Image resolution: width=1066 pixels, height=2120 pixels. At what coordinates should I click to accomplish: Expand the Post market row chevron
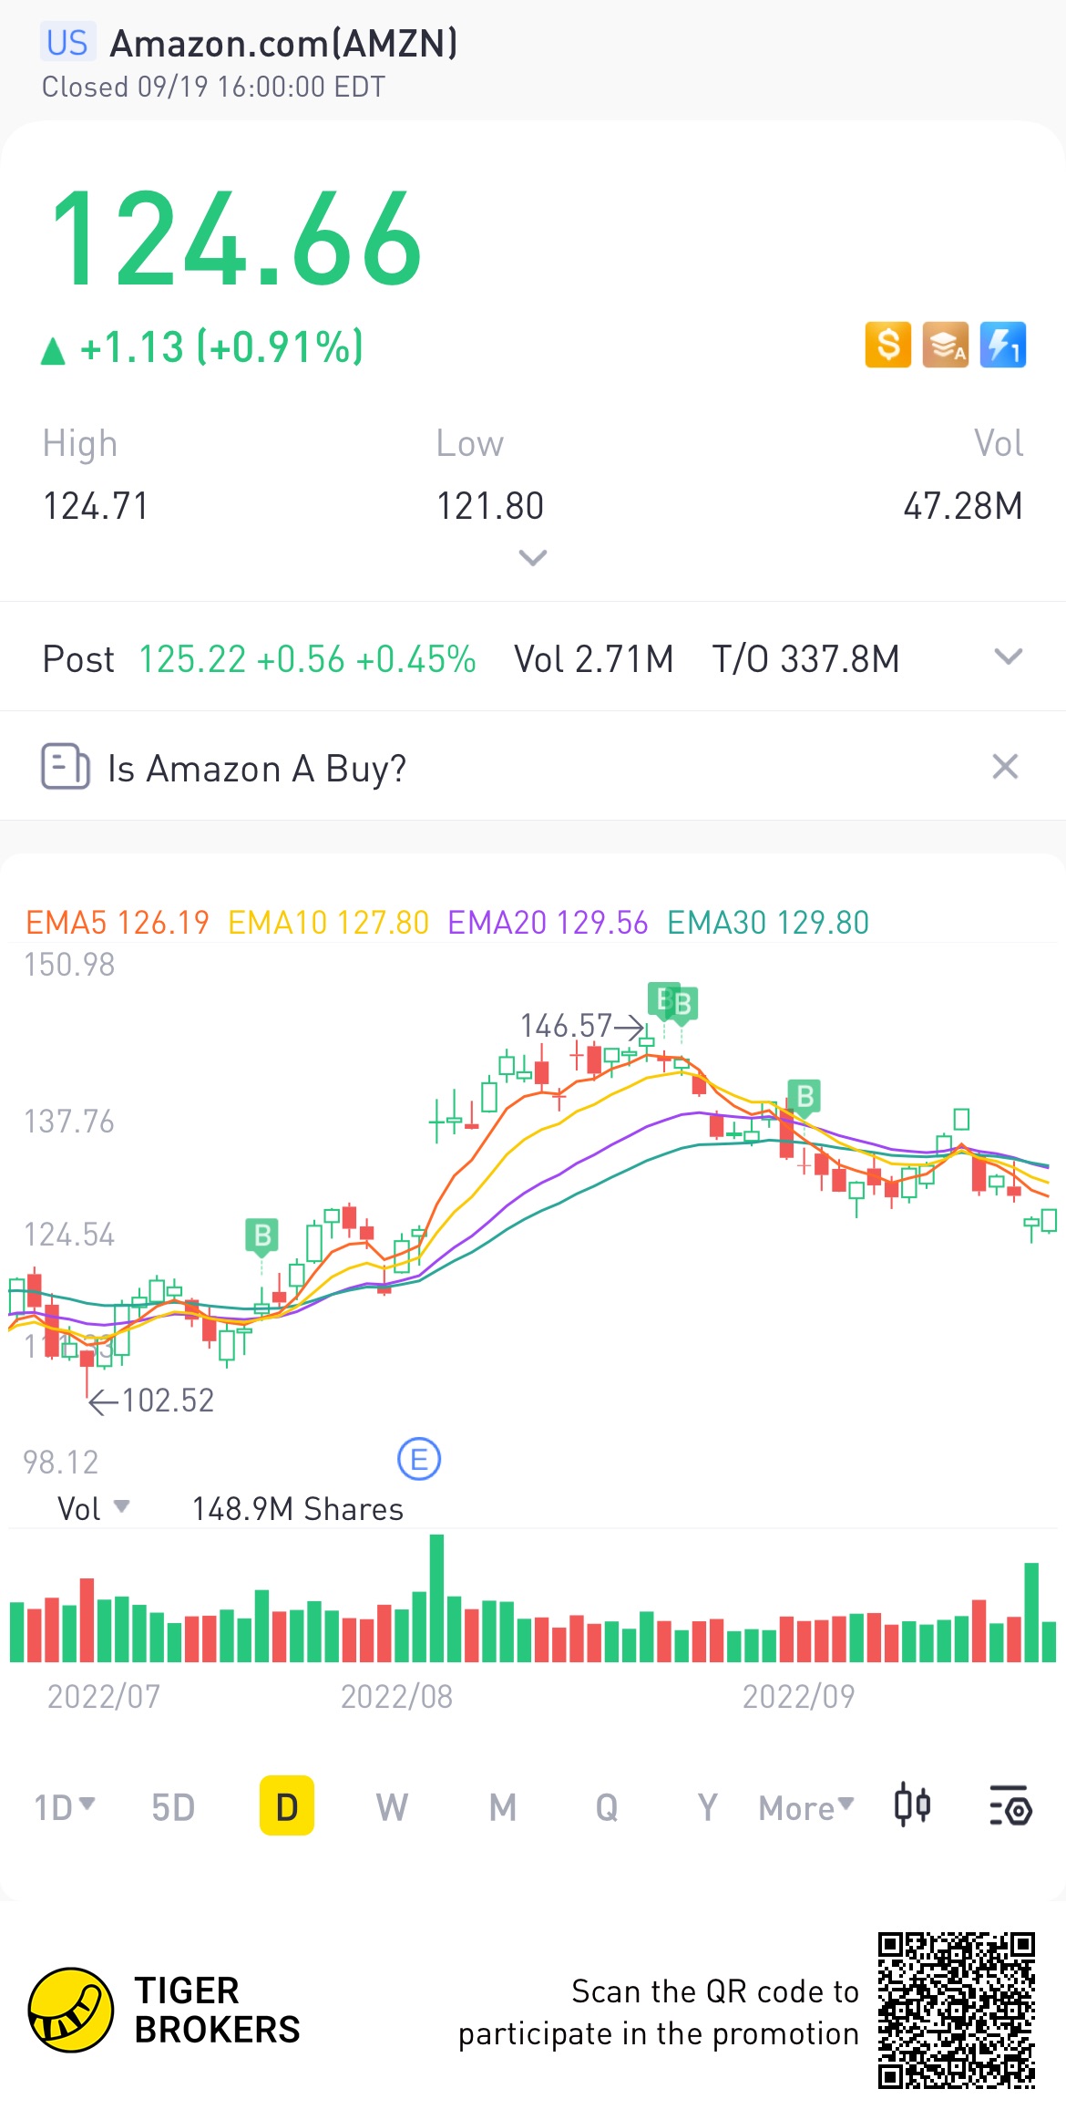[x=1009, y=657]
